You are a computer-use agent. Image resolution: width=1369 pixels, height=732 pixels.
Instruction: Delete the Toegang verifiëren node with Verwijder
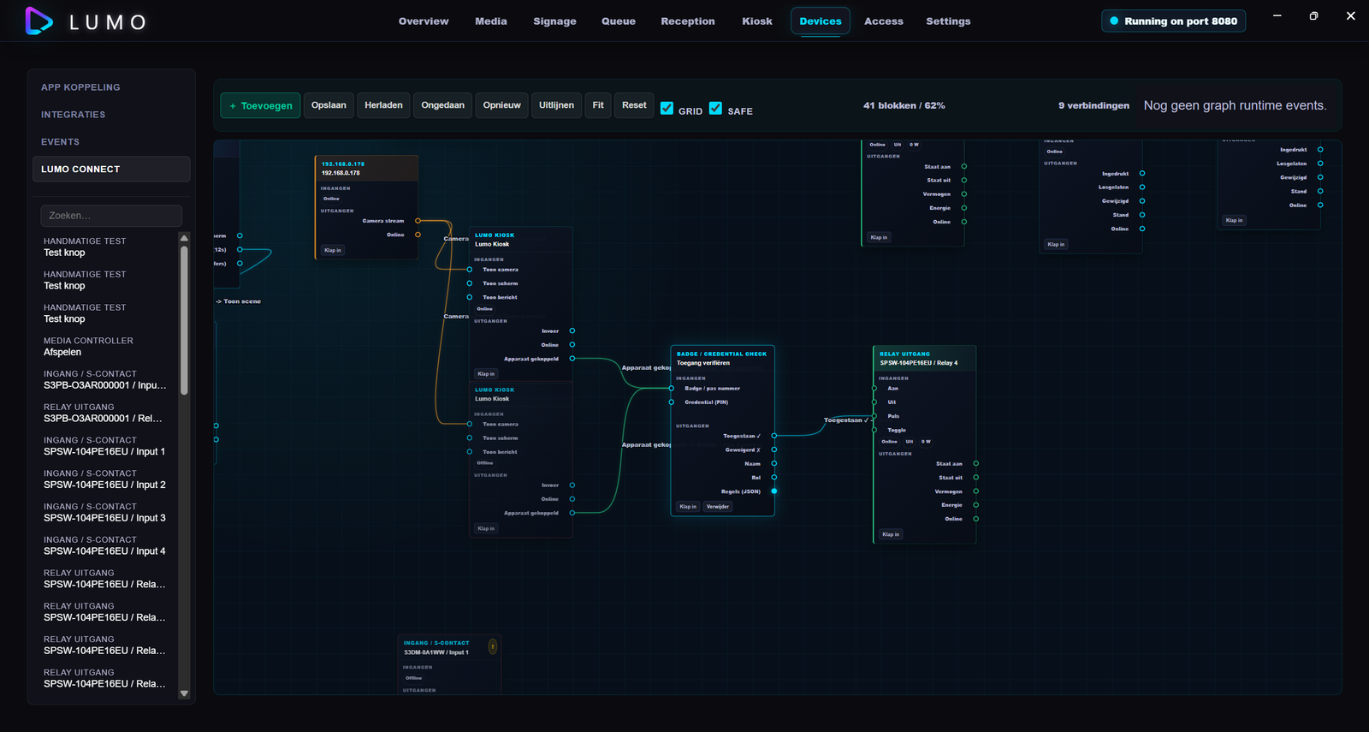[x=718, y=507]
